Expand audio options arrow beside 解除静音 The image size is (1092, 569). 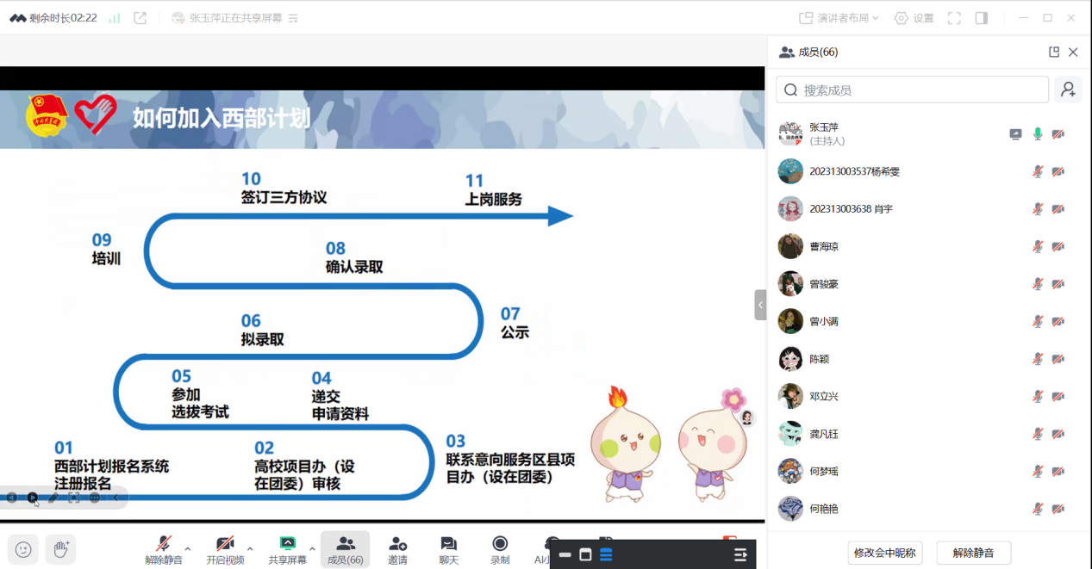(188, 548)
